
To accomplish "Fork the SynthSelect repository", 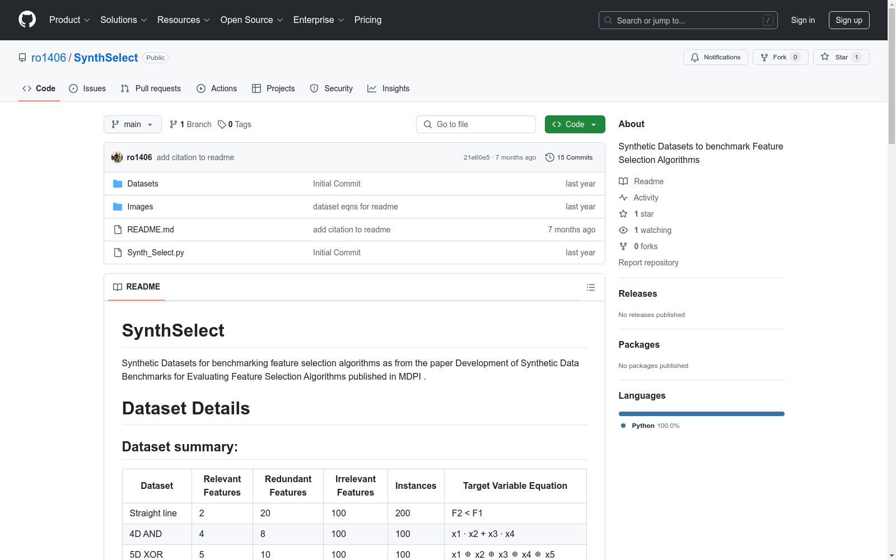I will point(780,57).
